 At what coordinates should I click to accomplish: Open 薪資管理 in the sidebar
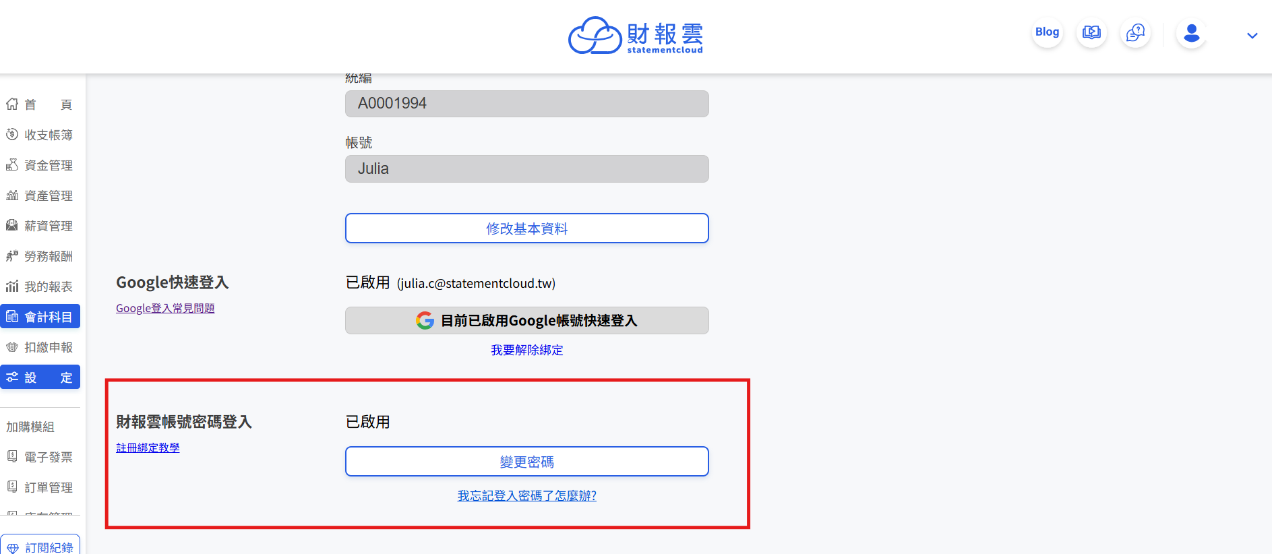coord(40,226)
